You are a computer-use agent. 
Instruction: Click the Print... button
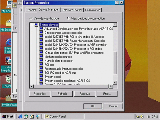pos(107,94)
